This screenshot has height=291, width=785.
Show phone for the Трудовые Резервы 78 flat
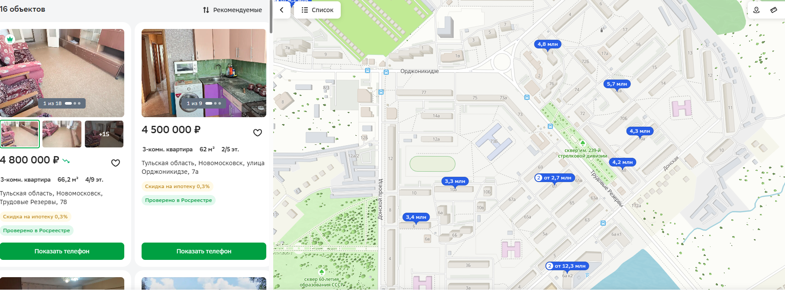point(62,251)
